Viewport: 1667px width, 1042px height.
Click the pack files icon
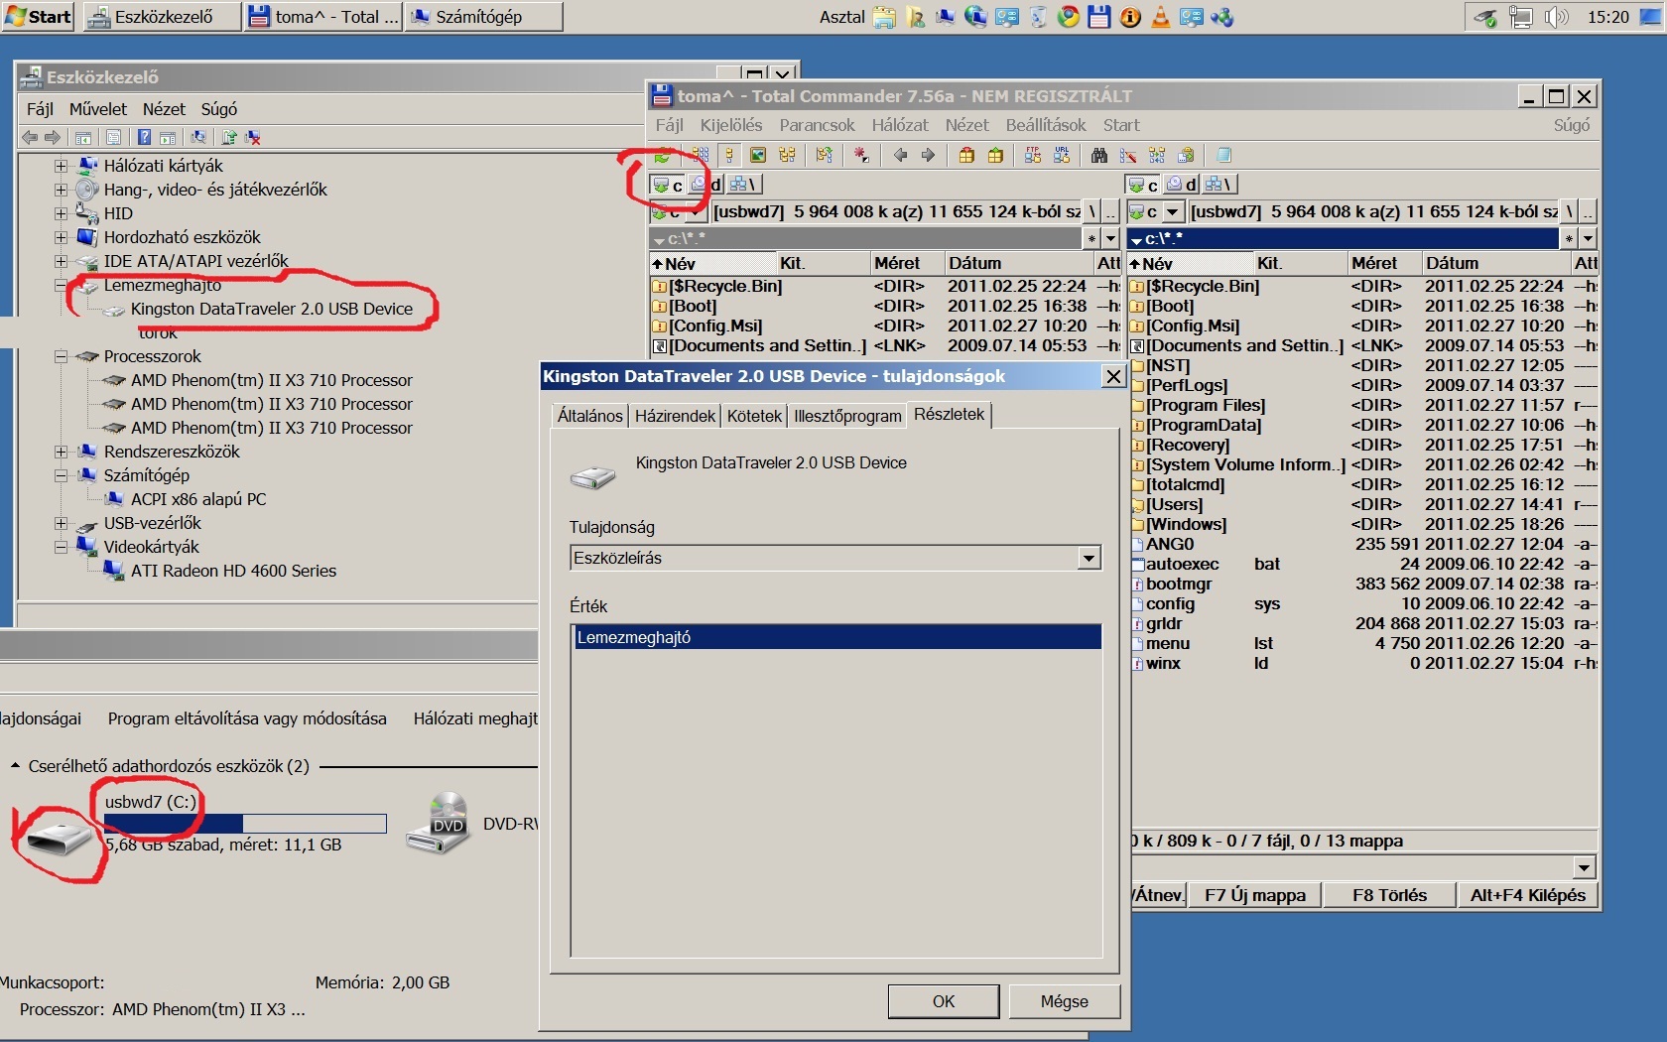click(x=966, y=155)
